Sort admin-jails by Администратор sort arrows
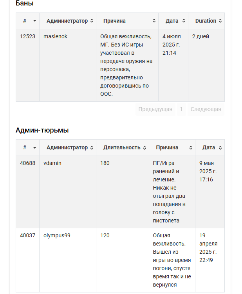 (92, 148)
